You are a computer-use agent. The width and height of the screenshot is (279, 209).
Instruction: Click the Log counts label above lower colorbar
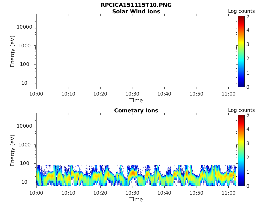point(241,110)
